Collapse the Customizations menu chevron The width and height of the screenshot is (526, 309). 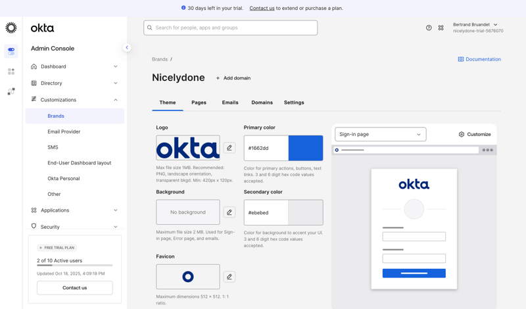pos(116,100)
